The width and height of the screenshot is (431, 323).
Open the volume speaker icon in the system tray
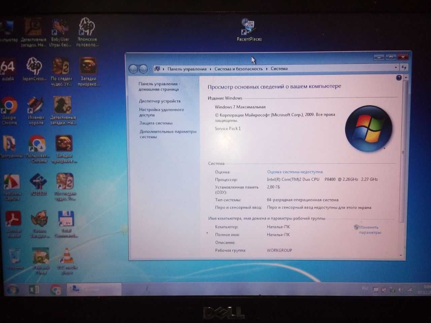click(x=401, y=289)
